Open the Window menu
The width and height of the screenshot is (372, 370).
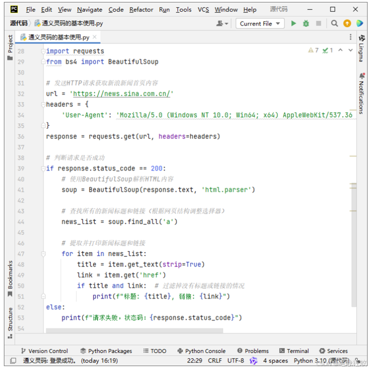click(x=226, y=10)
